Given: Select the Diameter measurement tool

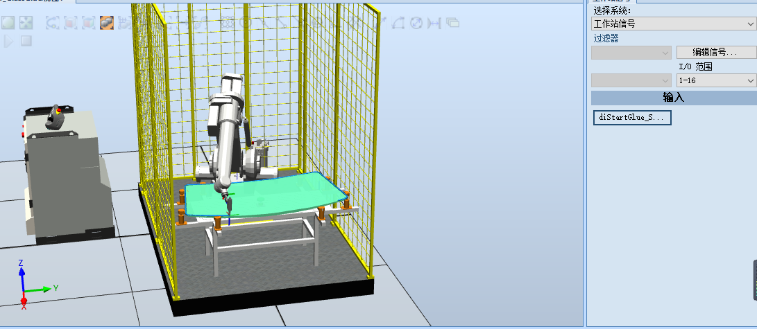Looking at the screenshot, I should coord(416,23).
